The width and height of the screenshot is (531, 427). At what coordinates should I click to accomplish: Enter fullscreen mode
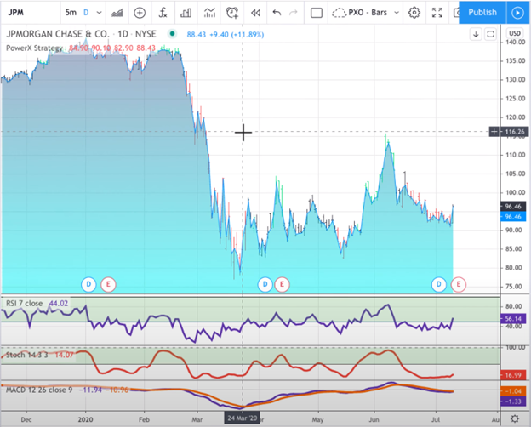coord(438,13)
